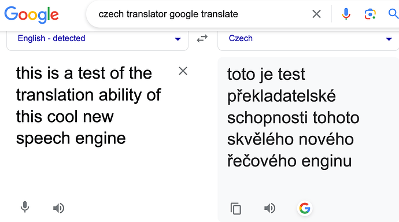Click the Google logo
Screen dimensions: 399x222
tap(32, 15)
